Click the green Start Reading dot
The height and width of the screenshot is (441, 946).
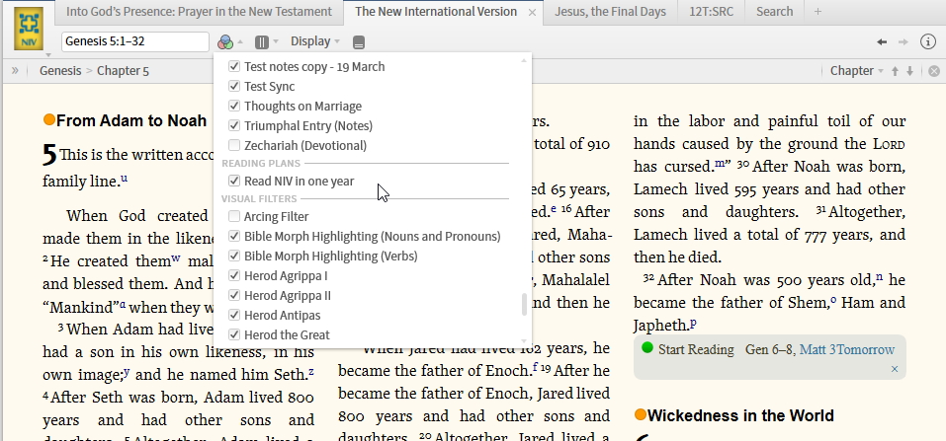click(647, 347)
